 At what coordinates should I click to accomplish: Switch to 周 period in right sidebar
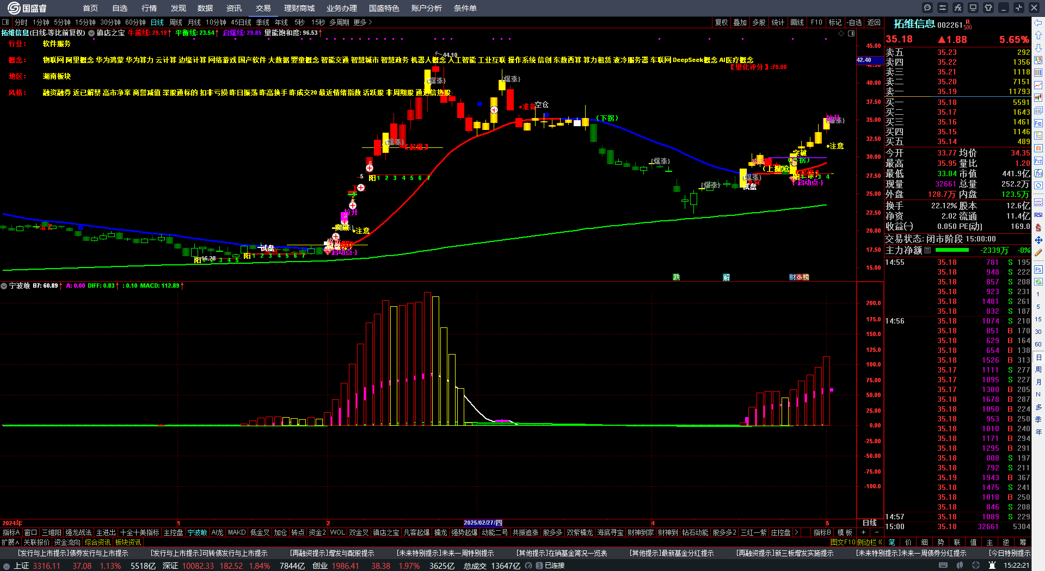(x=1038, y=370)
